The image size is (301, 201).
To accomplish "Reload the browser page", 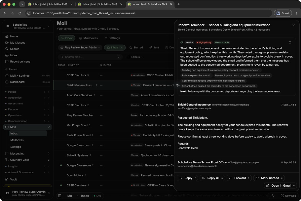I will [20, 13].
